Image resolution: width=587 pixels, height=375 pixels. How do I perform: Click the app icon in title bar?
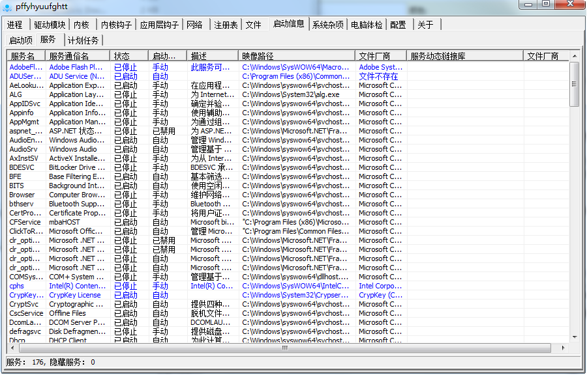[7, 6]
